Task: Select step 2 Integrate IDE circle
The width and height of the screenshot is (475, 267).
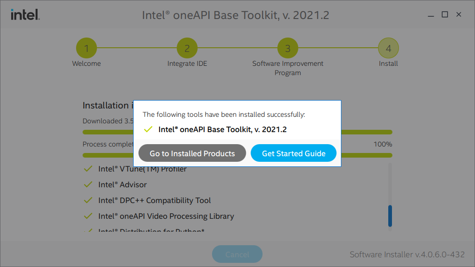Action: (187, 48)
